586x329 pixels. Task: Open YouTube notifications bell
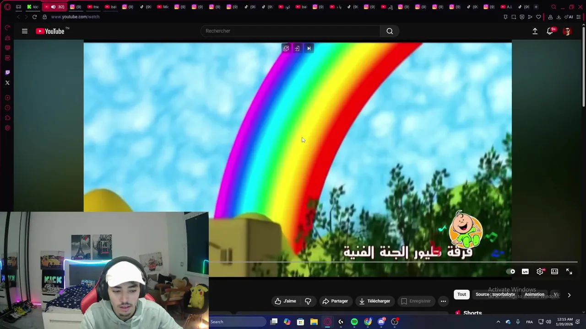point(550,31)
